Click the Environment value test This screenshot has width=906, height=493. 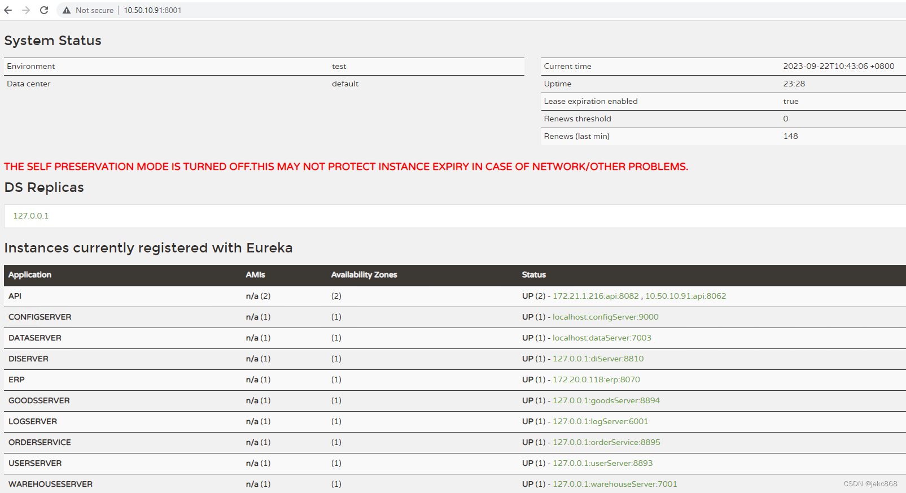[x=339, y=66]
